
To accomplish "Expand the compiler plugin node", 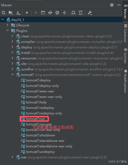I will point(12,42).
